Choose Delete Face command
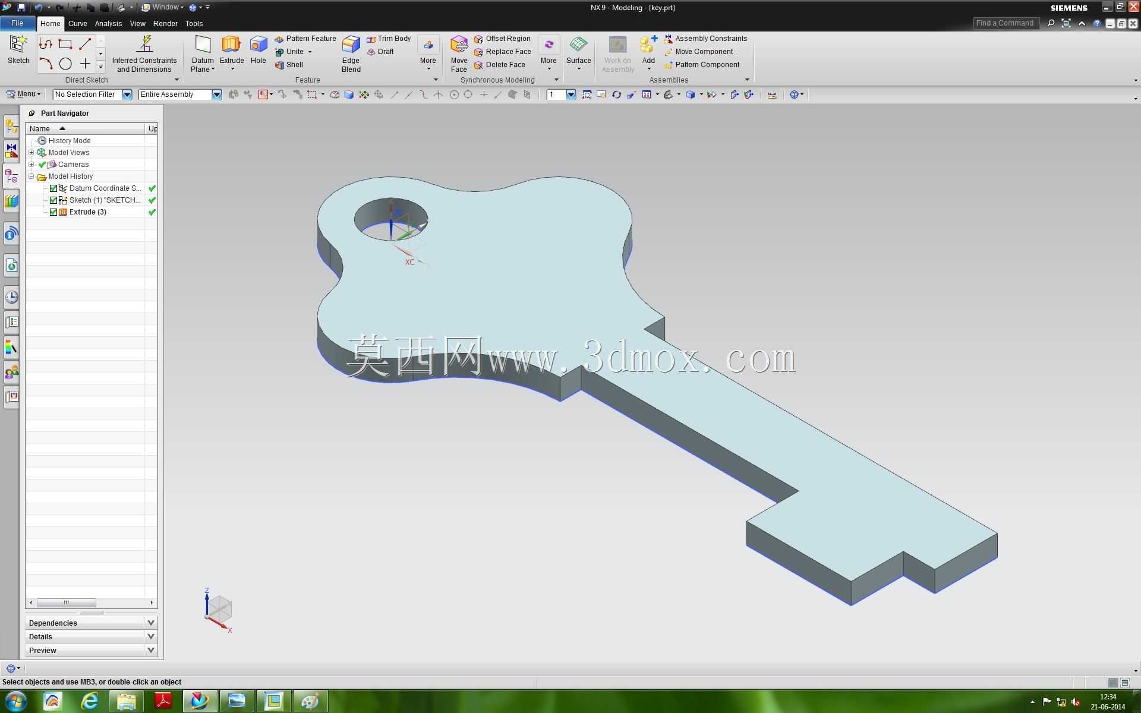The height and width of the screenshot is (713, 1141). coord(500,65)
